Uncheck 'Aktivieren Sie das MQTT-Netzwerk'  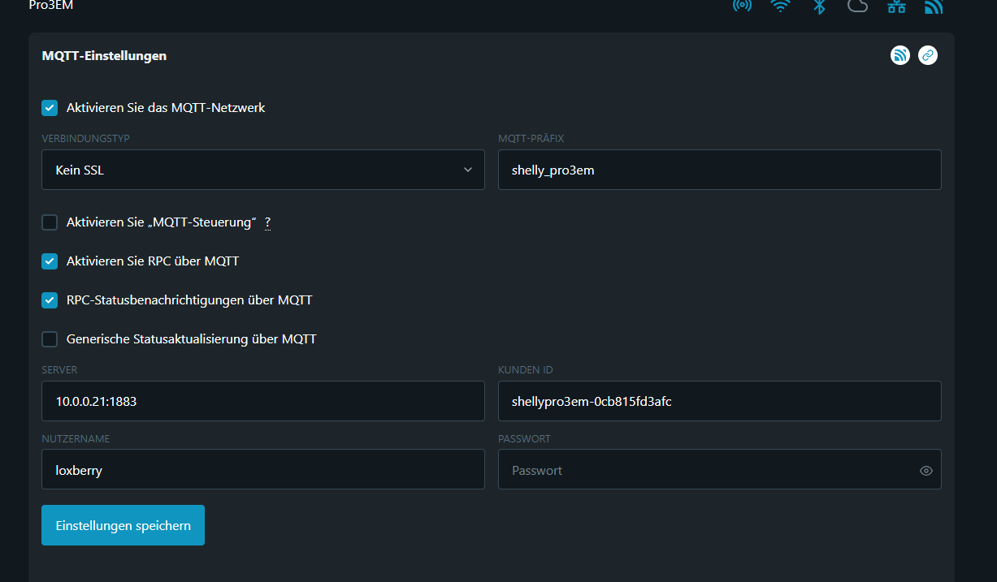click(50, 108)
